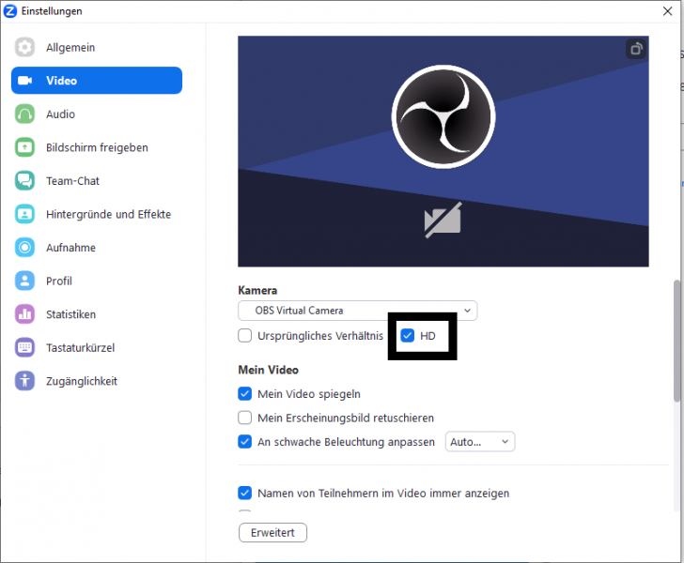Uncheck the HD checkbox
The width and height of the screenshot is (684, 563).
(407, 336)
